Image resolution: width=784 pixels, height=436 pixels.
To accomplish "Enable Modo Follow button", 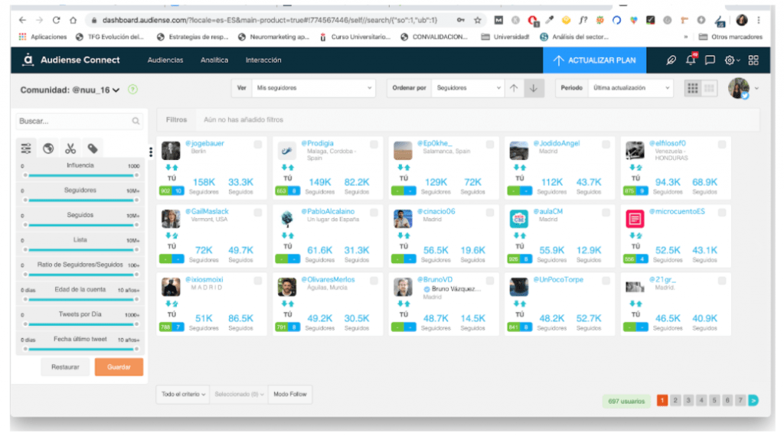I will coord(290,394).
